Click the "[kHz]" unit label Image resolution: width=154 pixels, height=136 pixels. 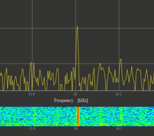tap(83, 100)
